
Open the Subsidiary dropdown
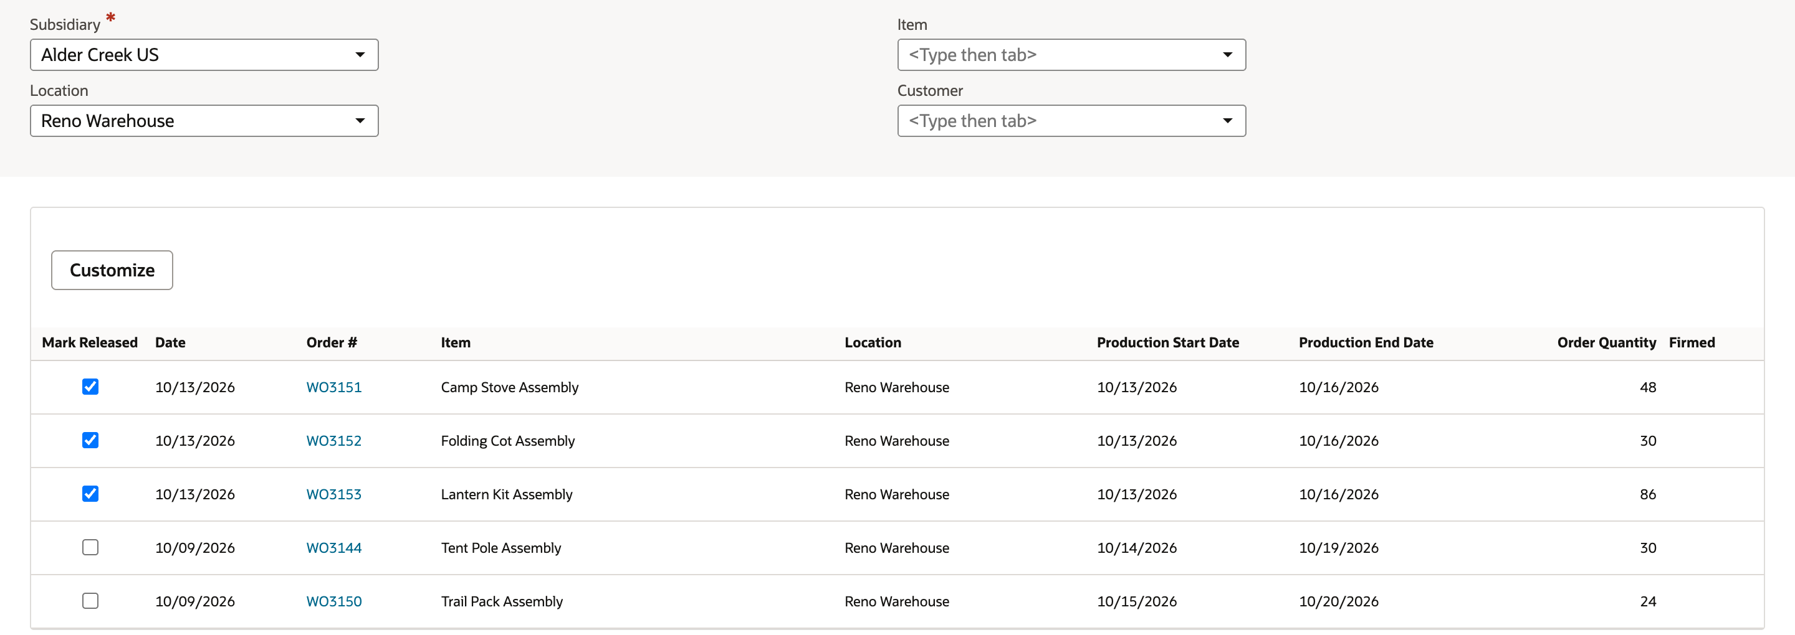click(204, 55)
